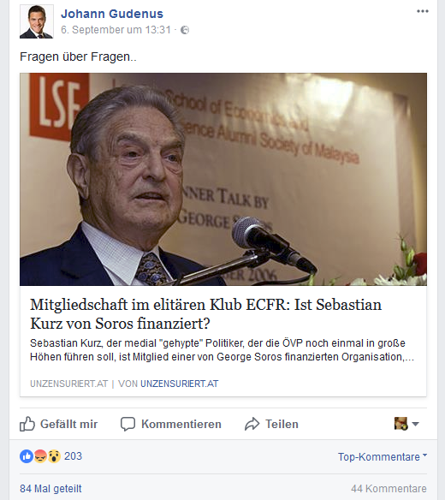Click the speech bubble Kommentieren icon
This screenshot has height=500, width=445.
point(128,424)
